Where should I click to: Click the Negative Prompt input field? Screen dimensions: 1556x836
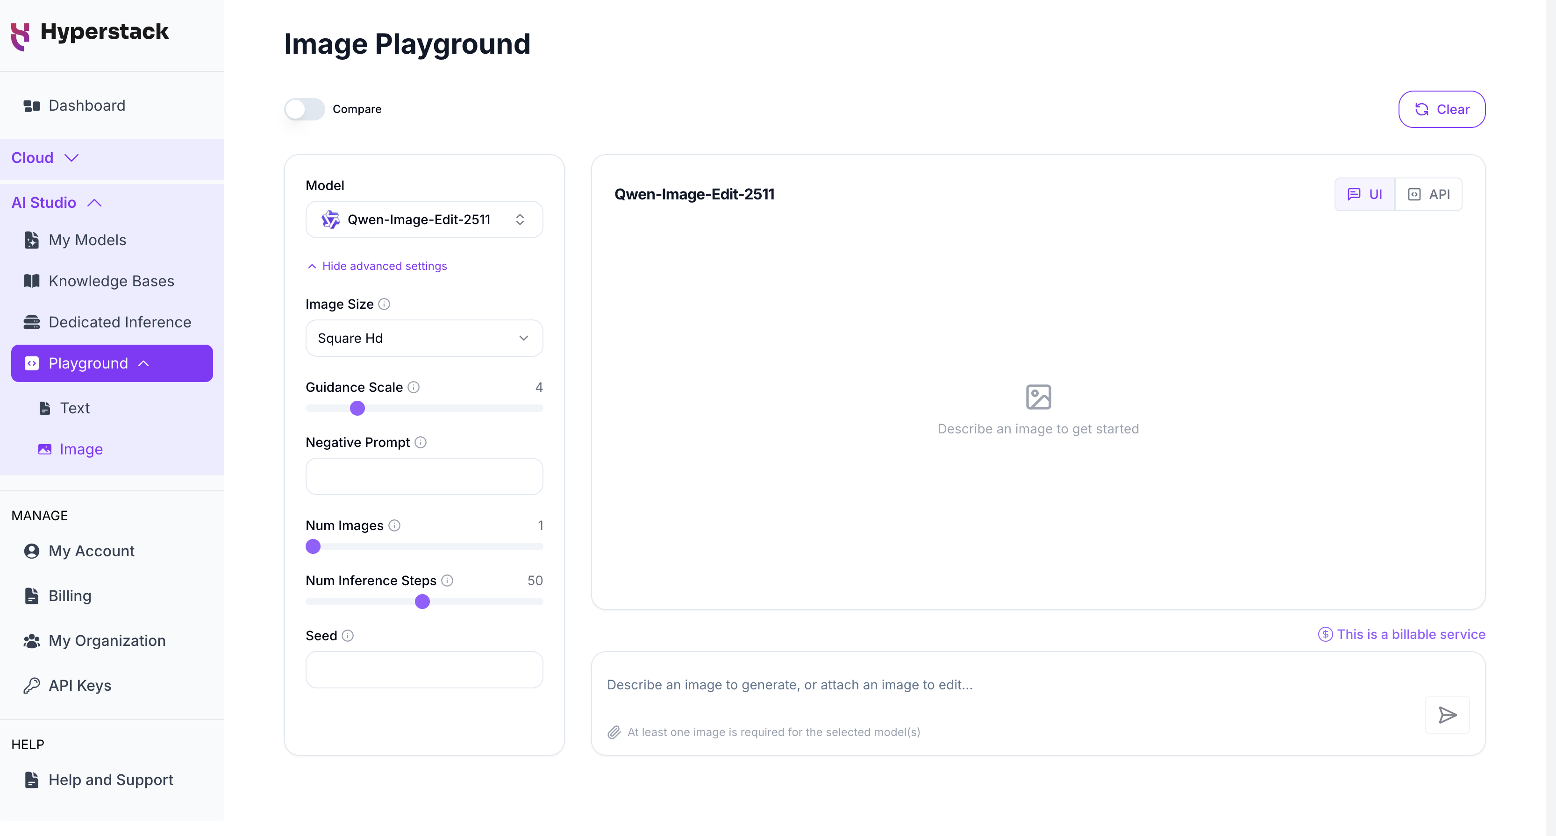tap(424, 476)
